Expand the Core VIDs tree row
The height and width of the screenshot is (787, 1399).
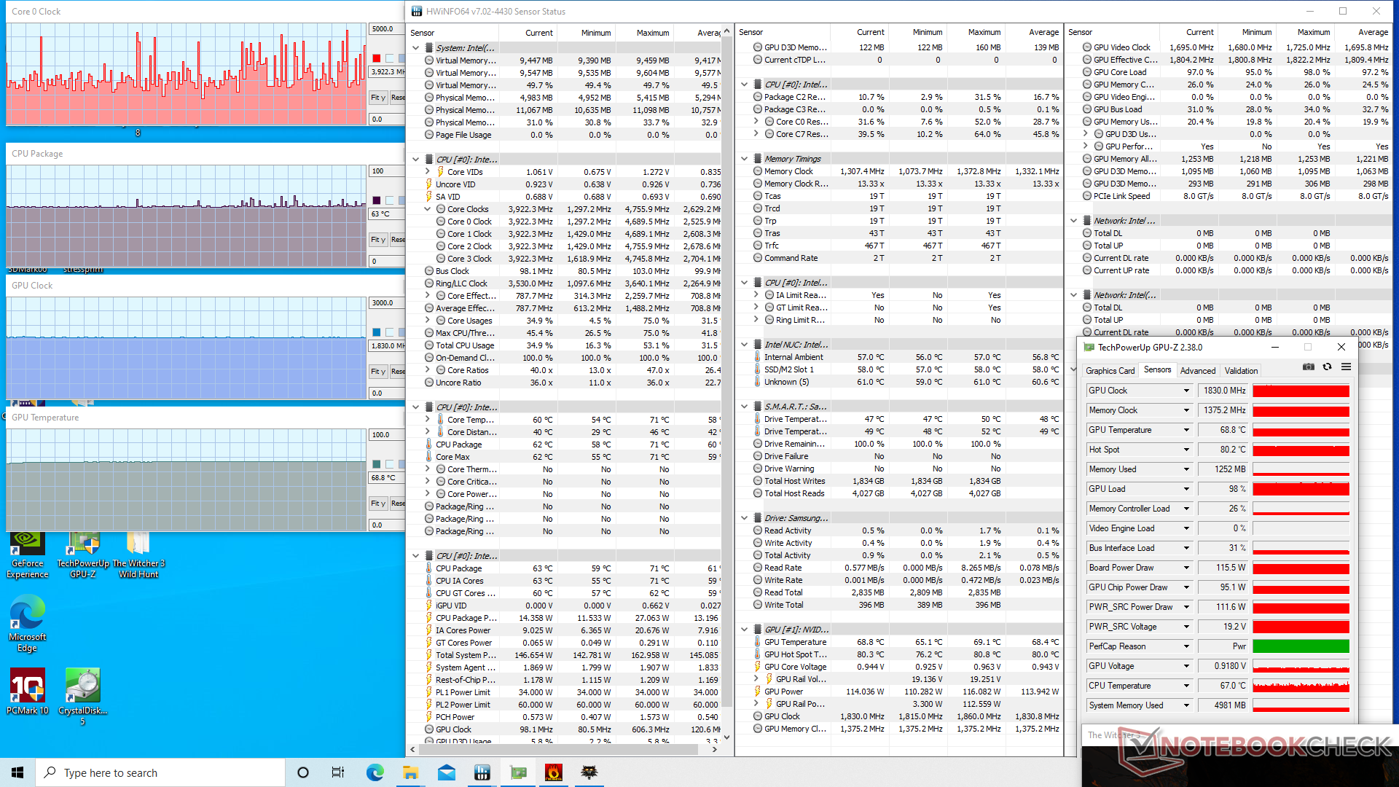pyautogui.click(x=428, y=172)
